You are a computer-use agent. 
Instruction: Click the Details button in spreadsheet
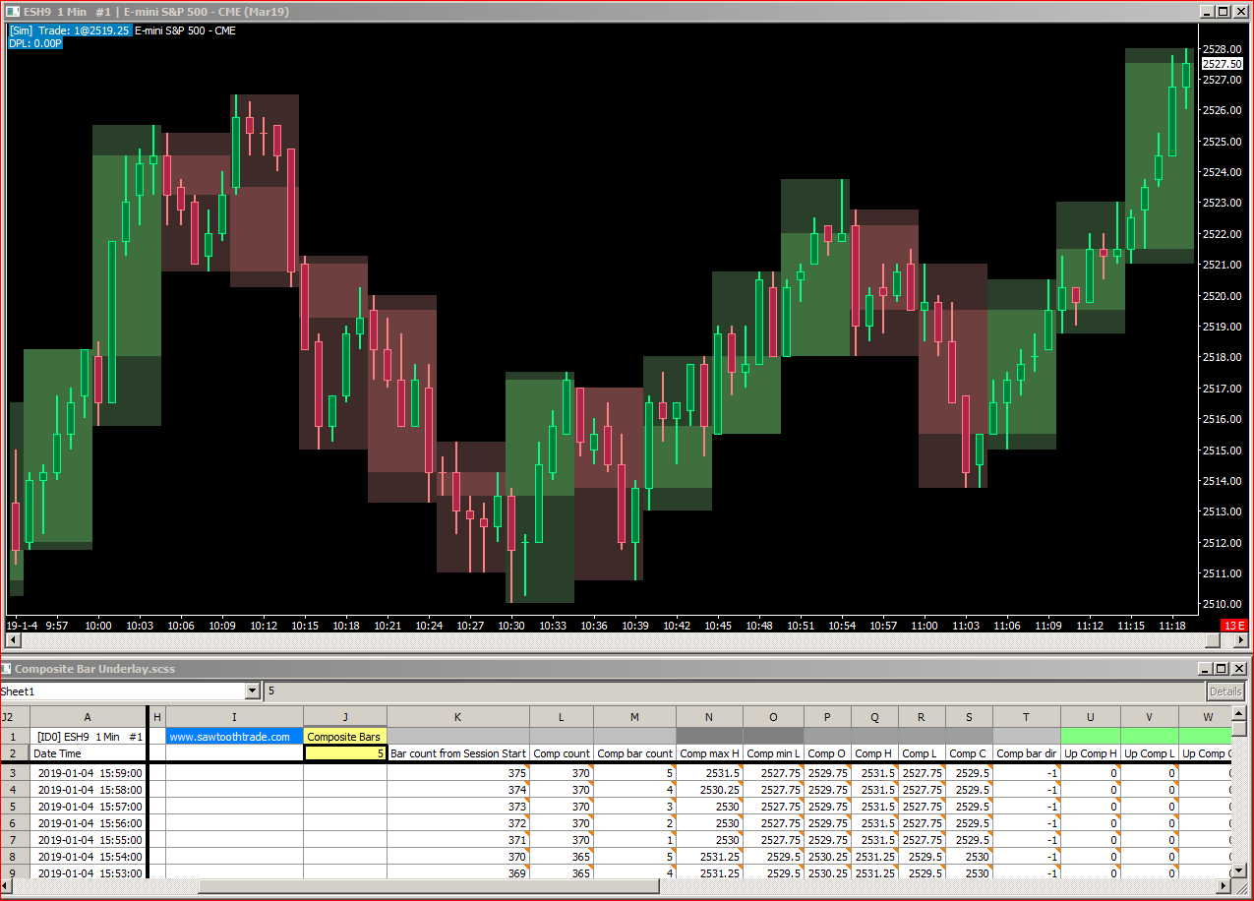coord(1225,691)
